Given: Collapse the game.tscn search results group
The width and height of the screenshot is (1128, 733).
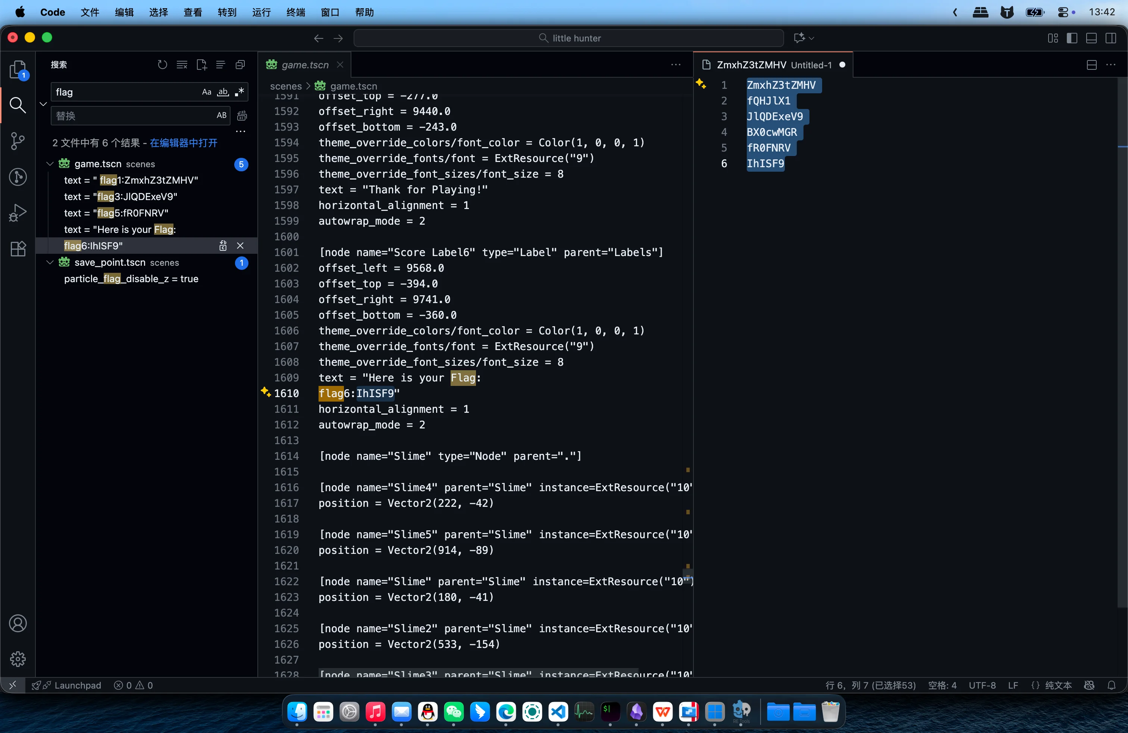Looking at the screenshot, I should pos(50,164).
